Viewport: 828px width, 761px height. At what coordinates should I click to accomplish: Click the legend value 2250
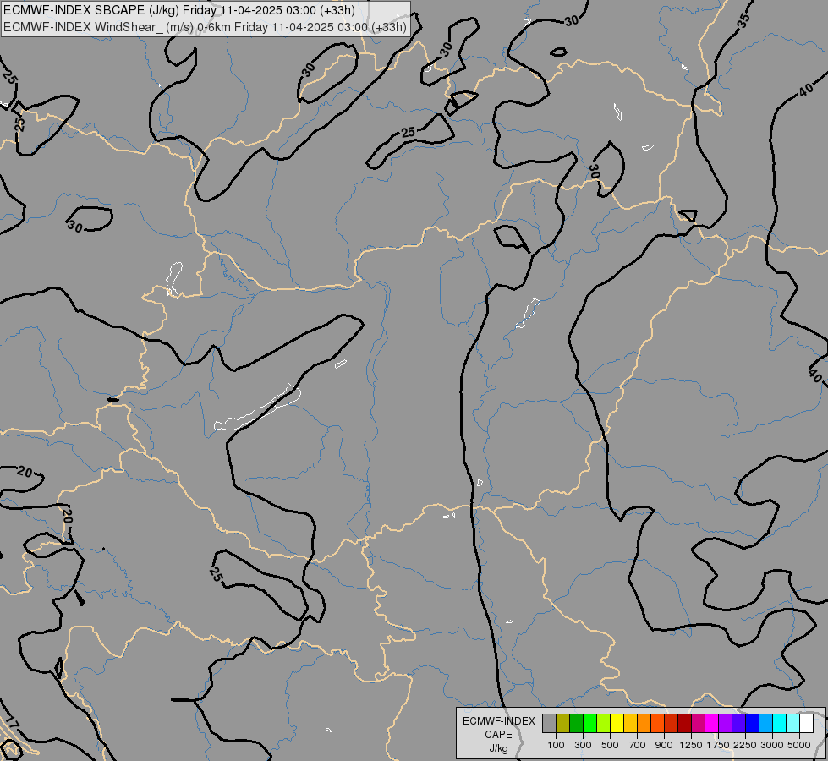(745, 745)
